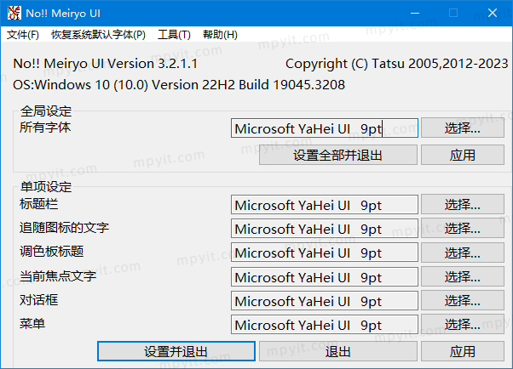Click 应用 button in 全局设定 group
The image size is (513, 369).
462,155
